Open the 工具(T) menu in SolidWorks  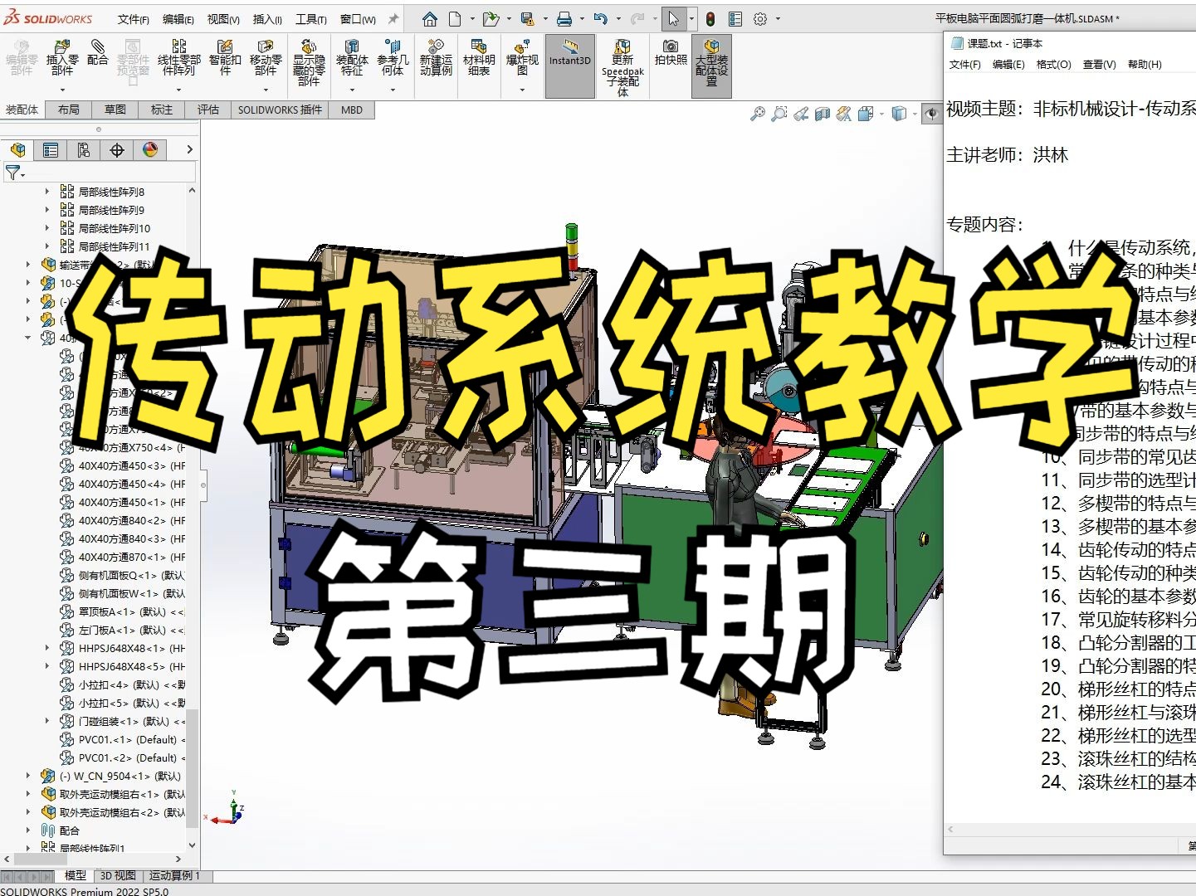311,19
